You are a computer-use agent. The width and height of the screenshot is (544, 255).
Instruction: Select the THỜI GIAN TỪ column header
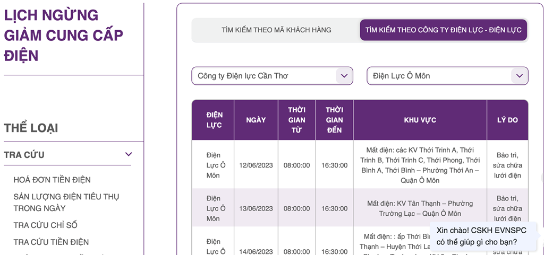[x=296, y=120]
